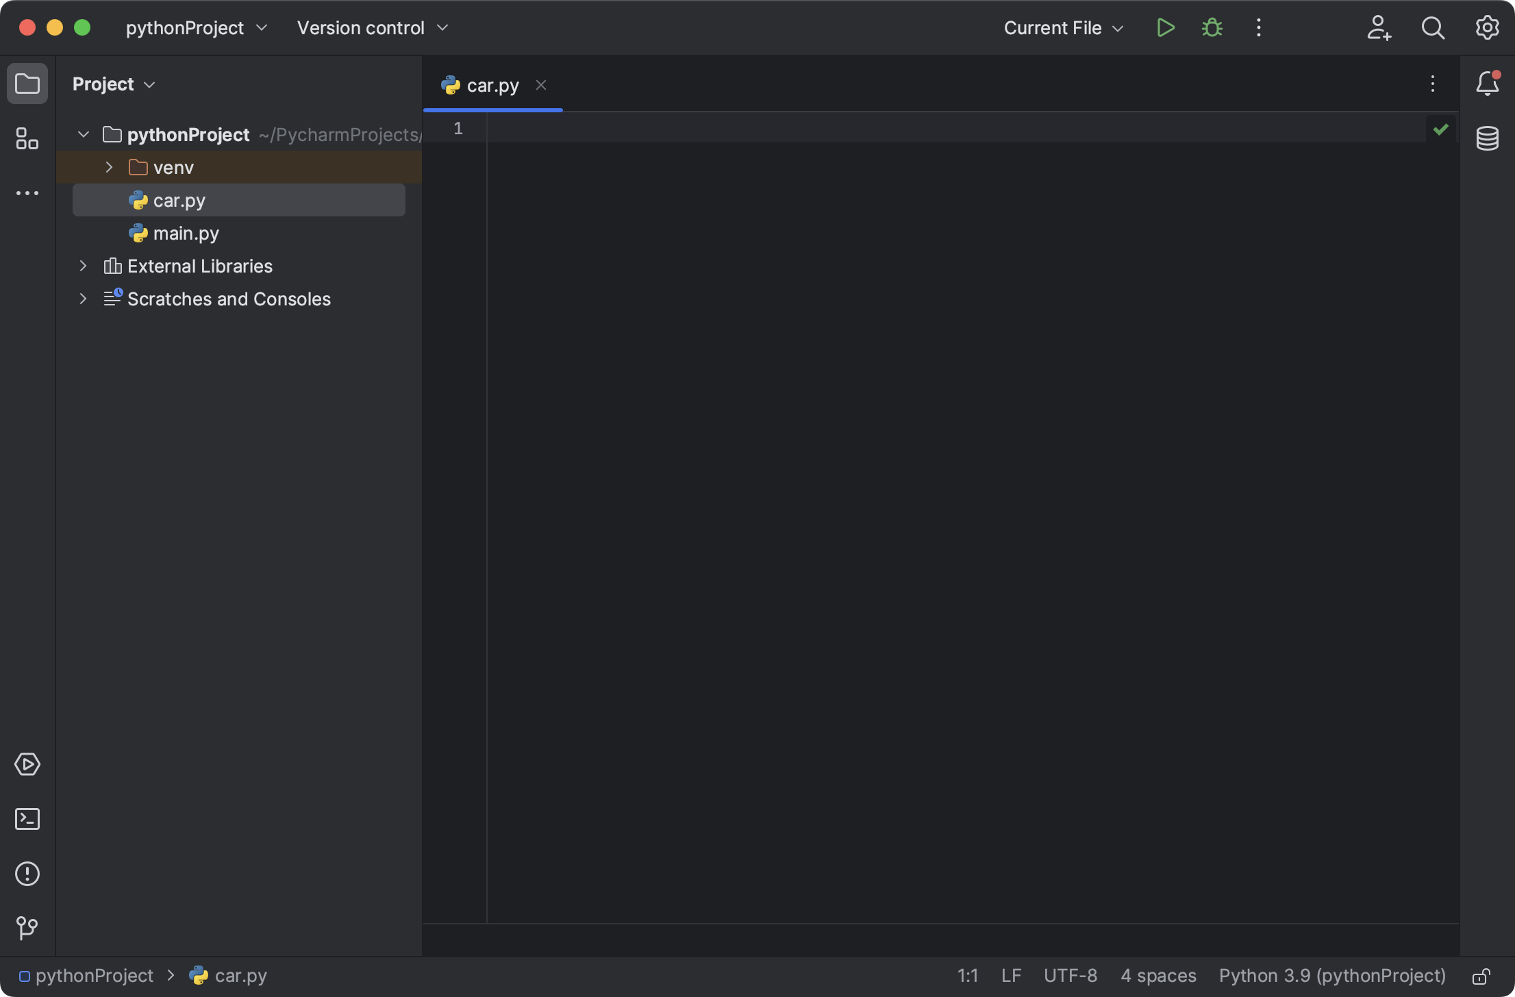
Task: Open the Problems tool window
Action: coord(27,873)
